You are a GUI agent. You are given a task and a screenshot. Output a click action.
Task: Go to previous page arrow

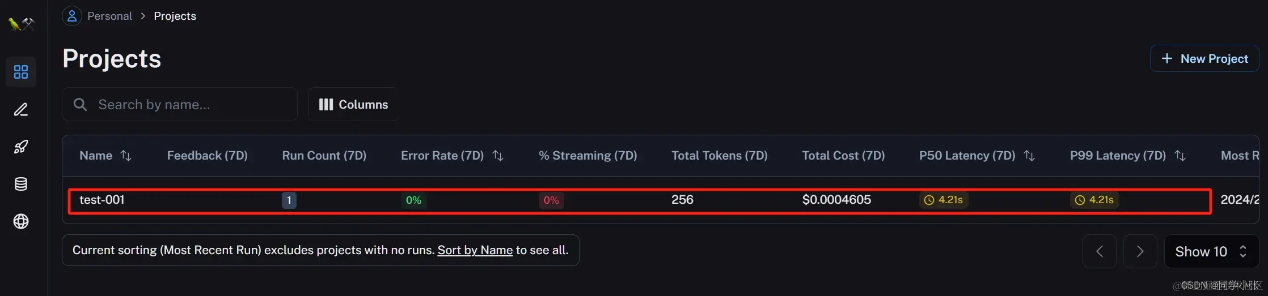[x=1099, y=251]
